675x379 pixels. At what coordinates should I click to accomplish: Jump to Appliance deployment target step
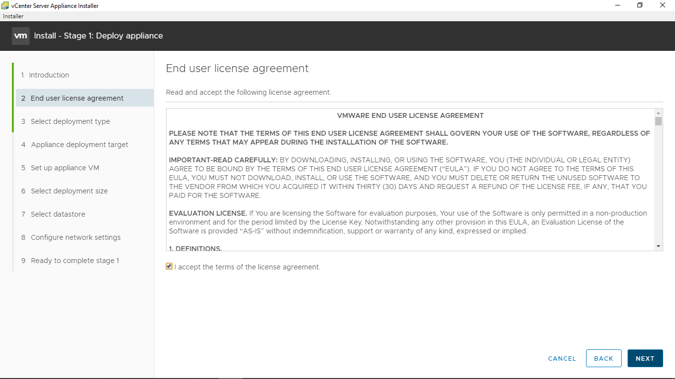[80, 145]
